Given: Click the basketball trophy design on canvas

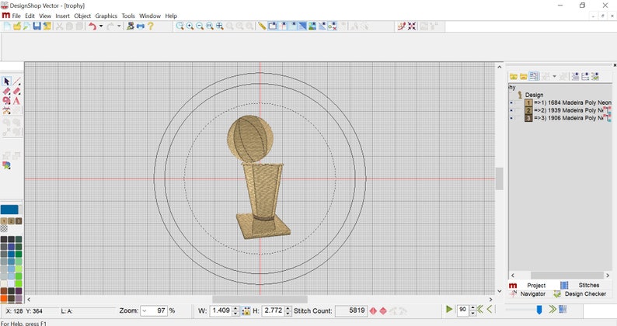Looking at the screenshot, I should [258, 178].
